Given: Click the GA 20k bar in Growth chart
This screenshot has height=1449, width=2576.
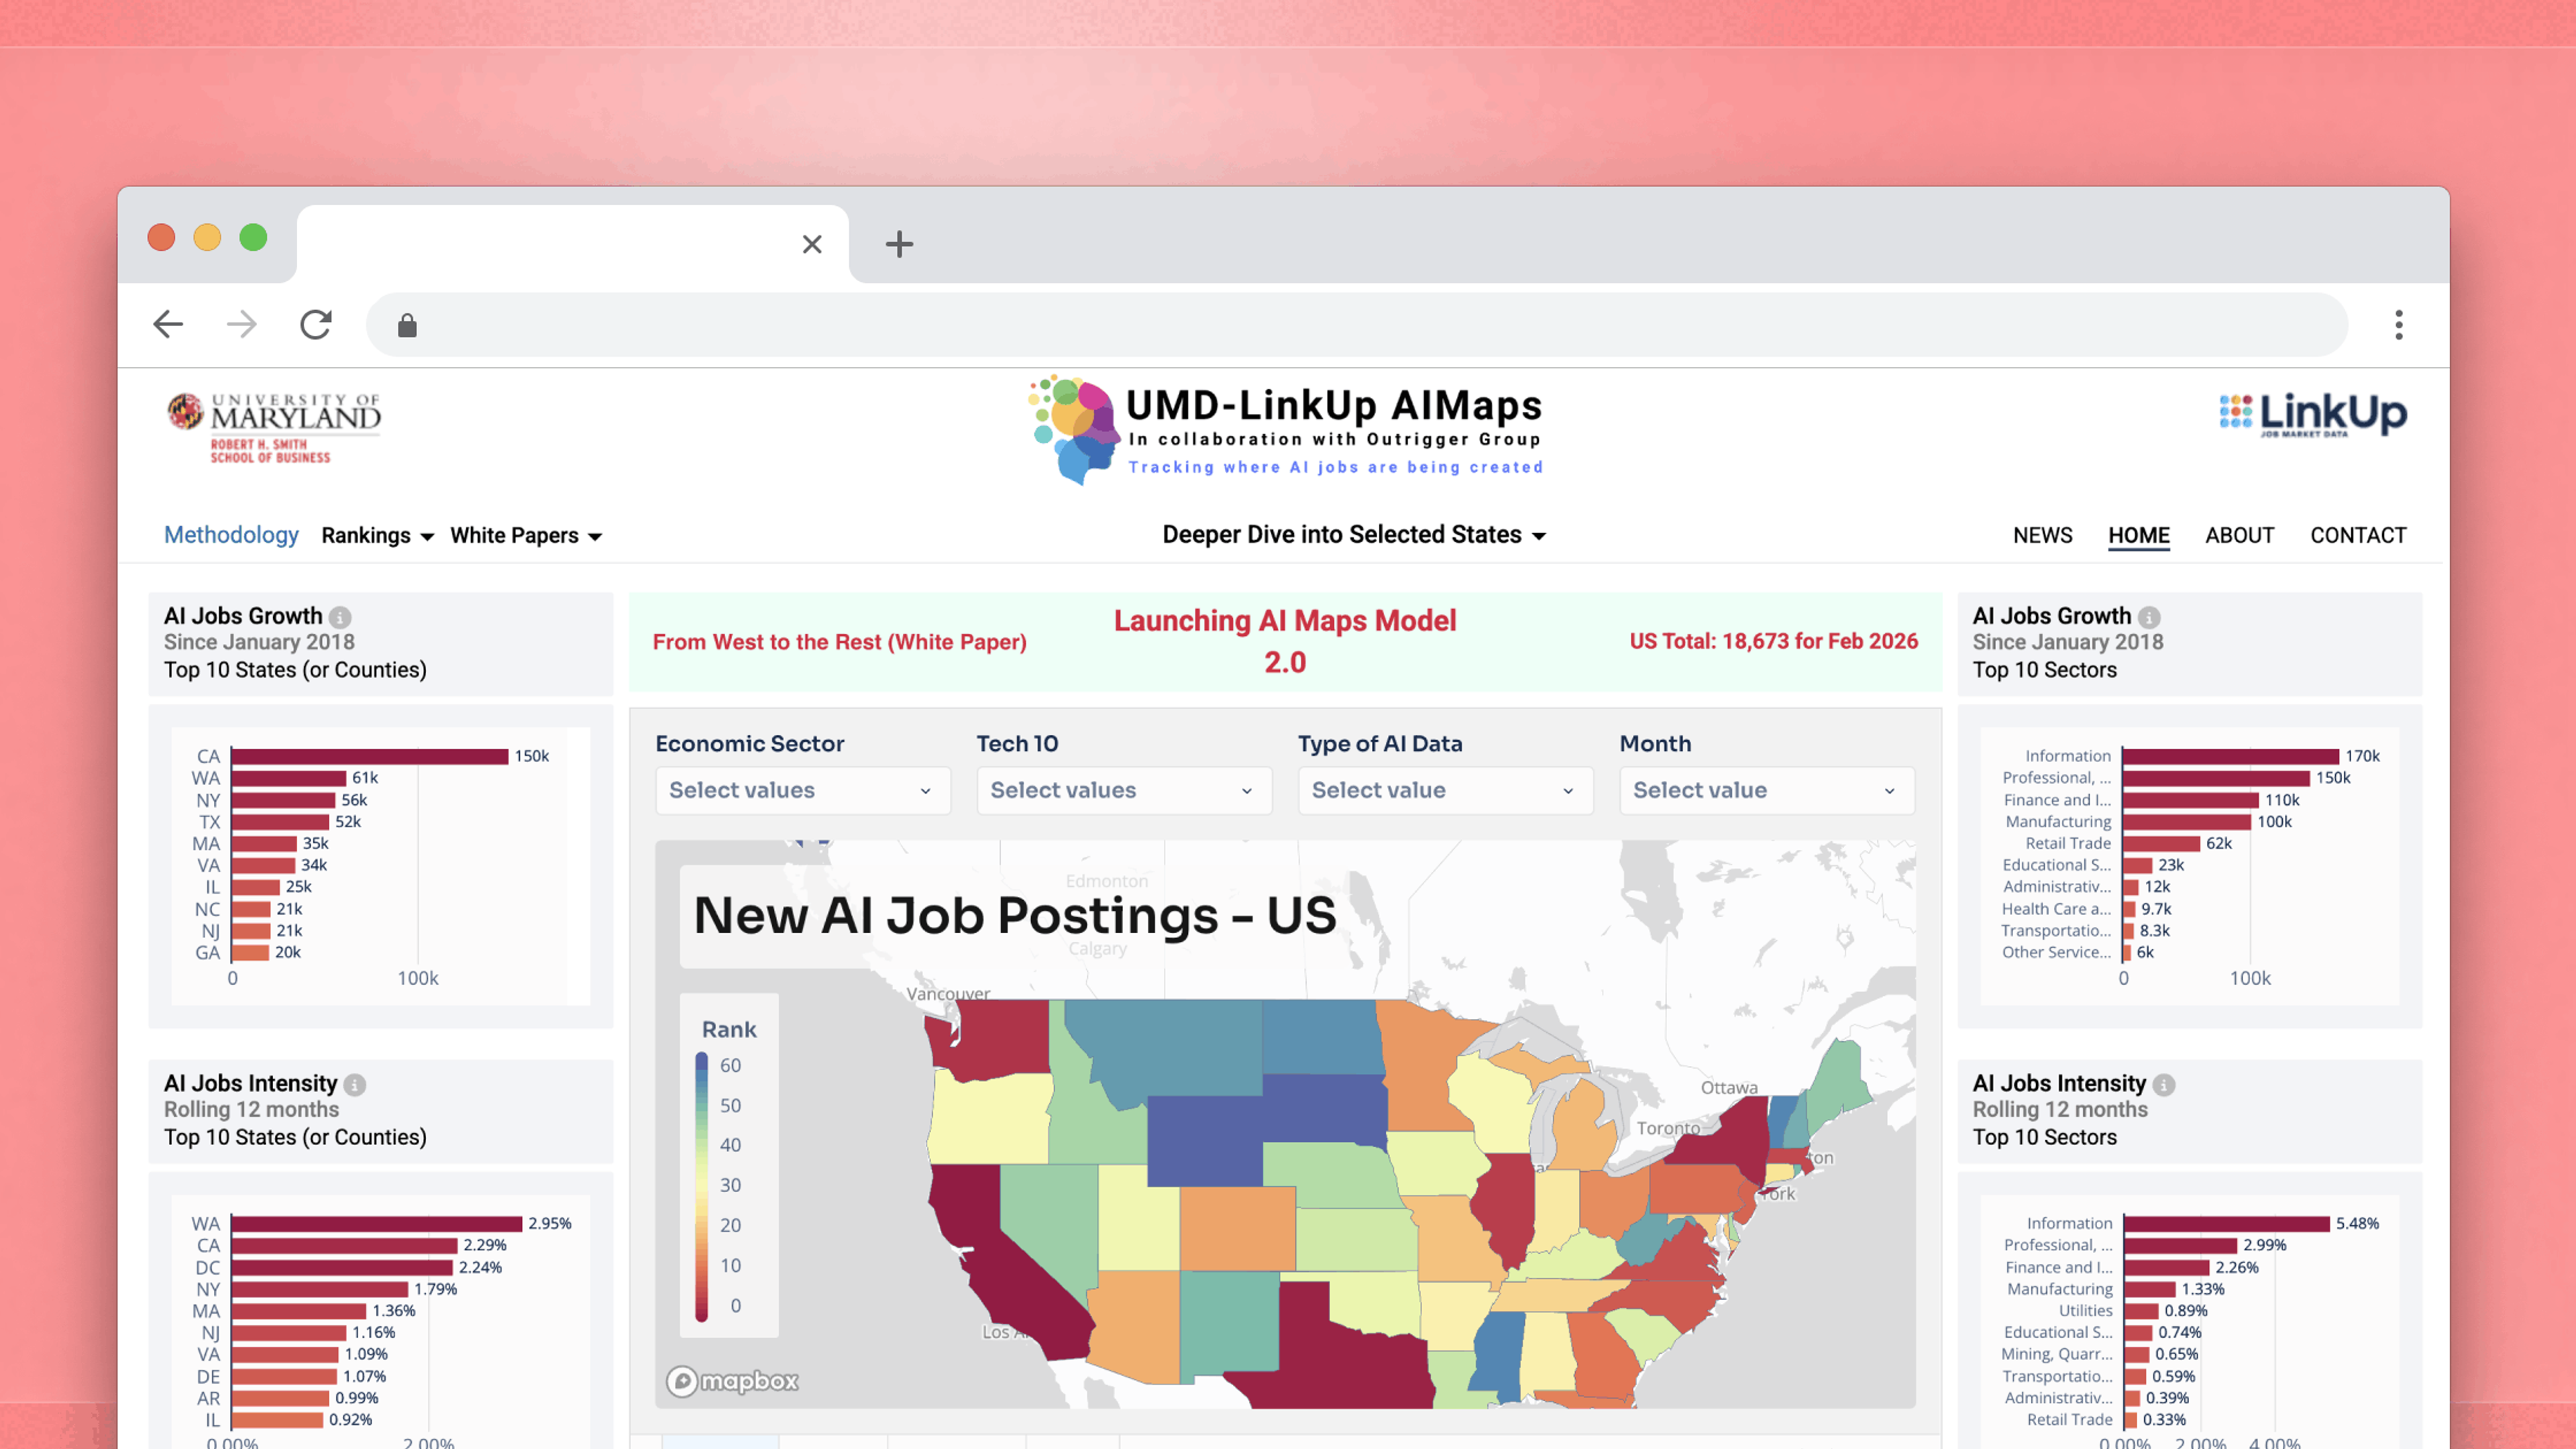Looking at the screenshot, I should pyautogui.click(x=250, y=953).
